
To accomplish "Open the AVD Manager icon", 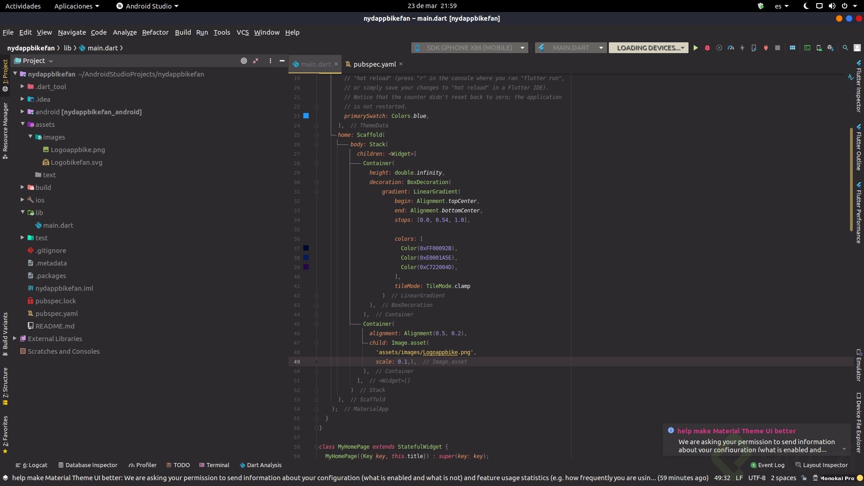I will point(819,48).
